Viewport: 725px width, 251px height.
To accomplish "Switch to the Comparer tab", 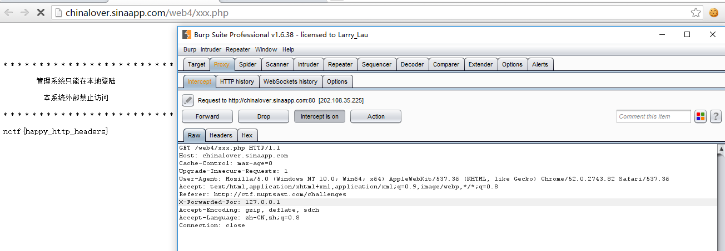I will 446,64.
